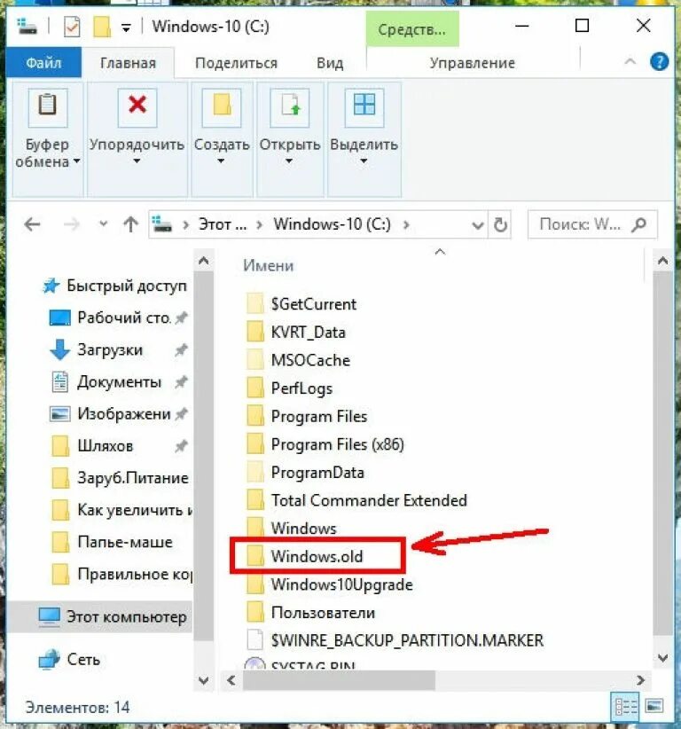The height and width of the screenshot is (729, 681).
Task: Select the Windows.old folder
Action: 305,556
